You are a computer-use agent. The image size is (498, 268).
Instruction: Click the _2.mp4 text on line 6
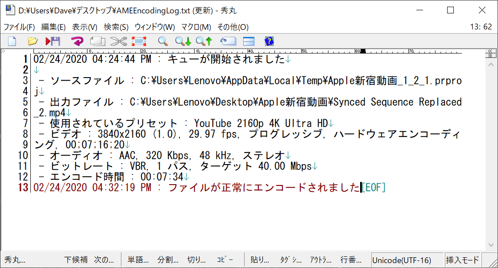coord(50,113)
